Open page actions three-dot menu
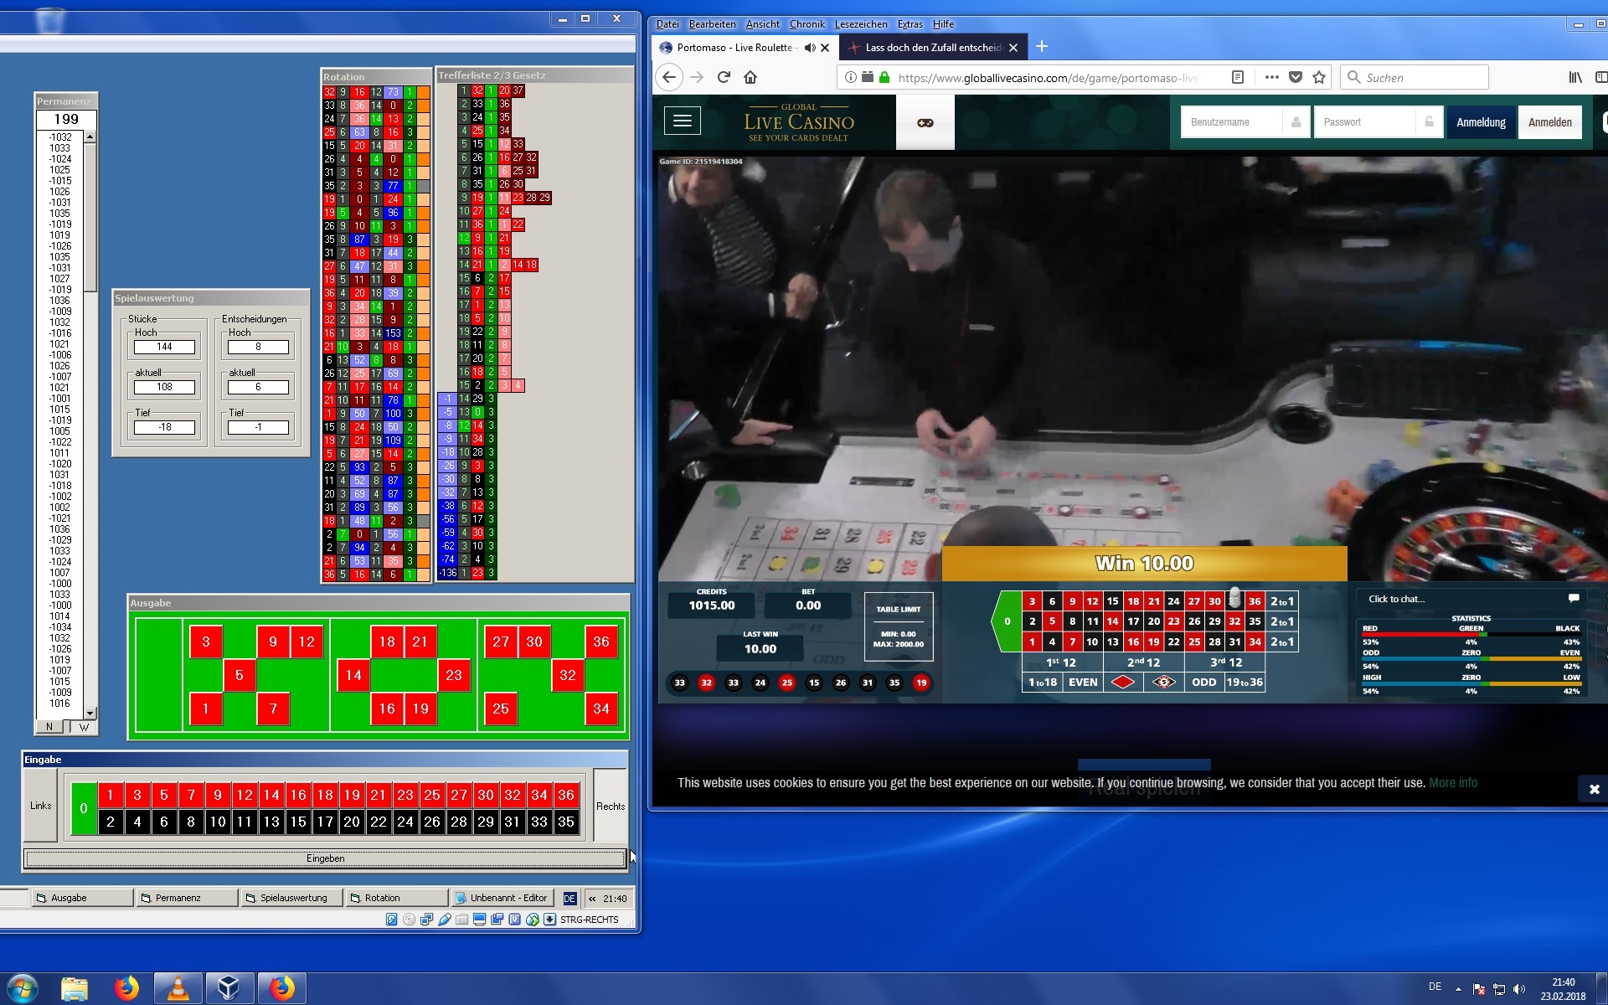This screenshot has height=1005, width=1608. point(1271,77)
